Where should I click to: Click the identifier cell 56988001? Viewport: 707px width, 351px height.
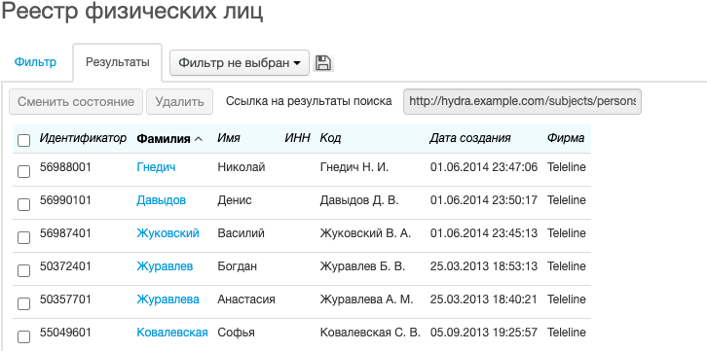tap(65, 167)
